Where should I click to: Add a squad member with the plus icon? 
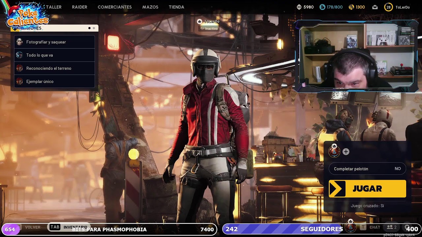pyautogui.click(x=346, y=152)
